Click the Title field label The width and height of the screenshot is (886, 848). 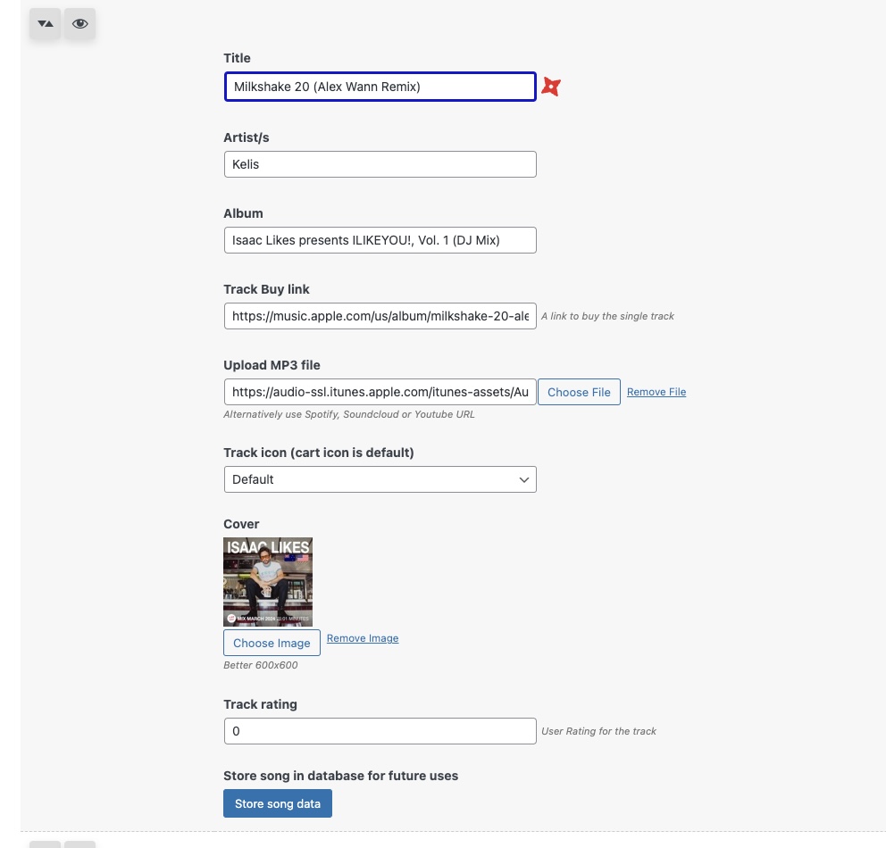click(237, 58)
